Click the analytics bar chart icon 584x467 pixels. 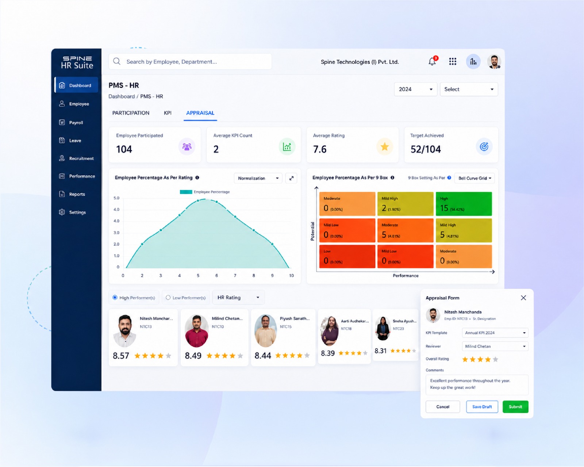(x=473, y=61)
